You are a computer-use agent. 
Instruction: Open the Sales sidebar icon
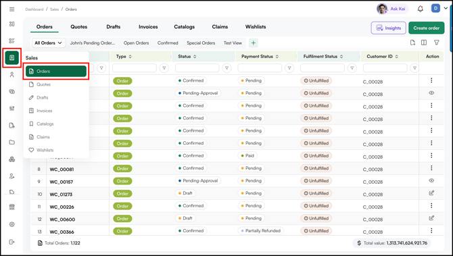click(x=12, y=57)
